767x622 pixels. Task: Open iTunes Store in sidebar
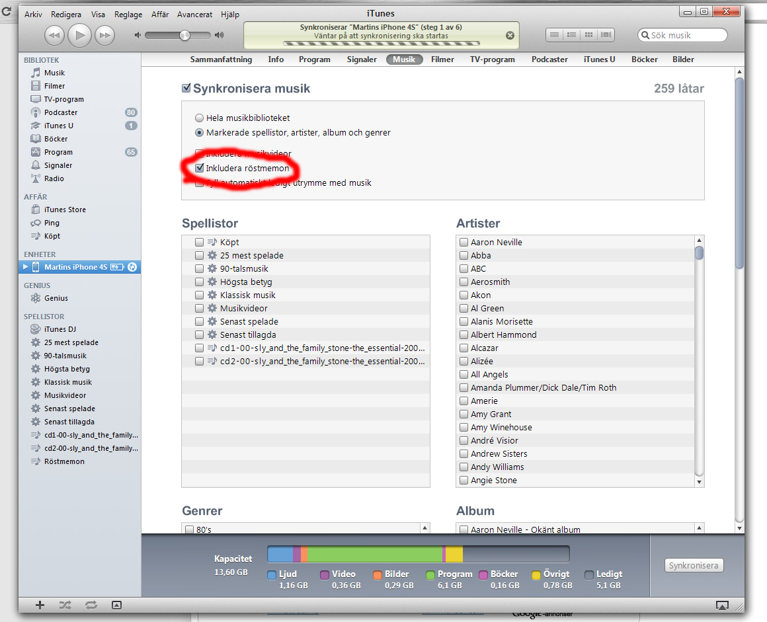pyautogui.click(x=65, y=210)
